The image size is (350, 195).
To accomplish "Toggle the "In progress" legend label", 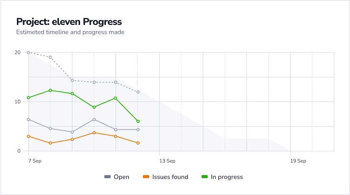I will 227,177.
